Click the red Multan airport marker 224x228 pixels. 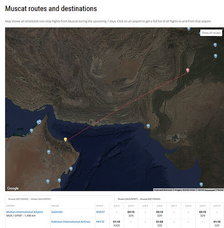coord(188,70)
